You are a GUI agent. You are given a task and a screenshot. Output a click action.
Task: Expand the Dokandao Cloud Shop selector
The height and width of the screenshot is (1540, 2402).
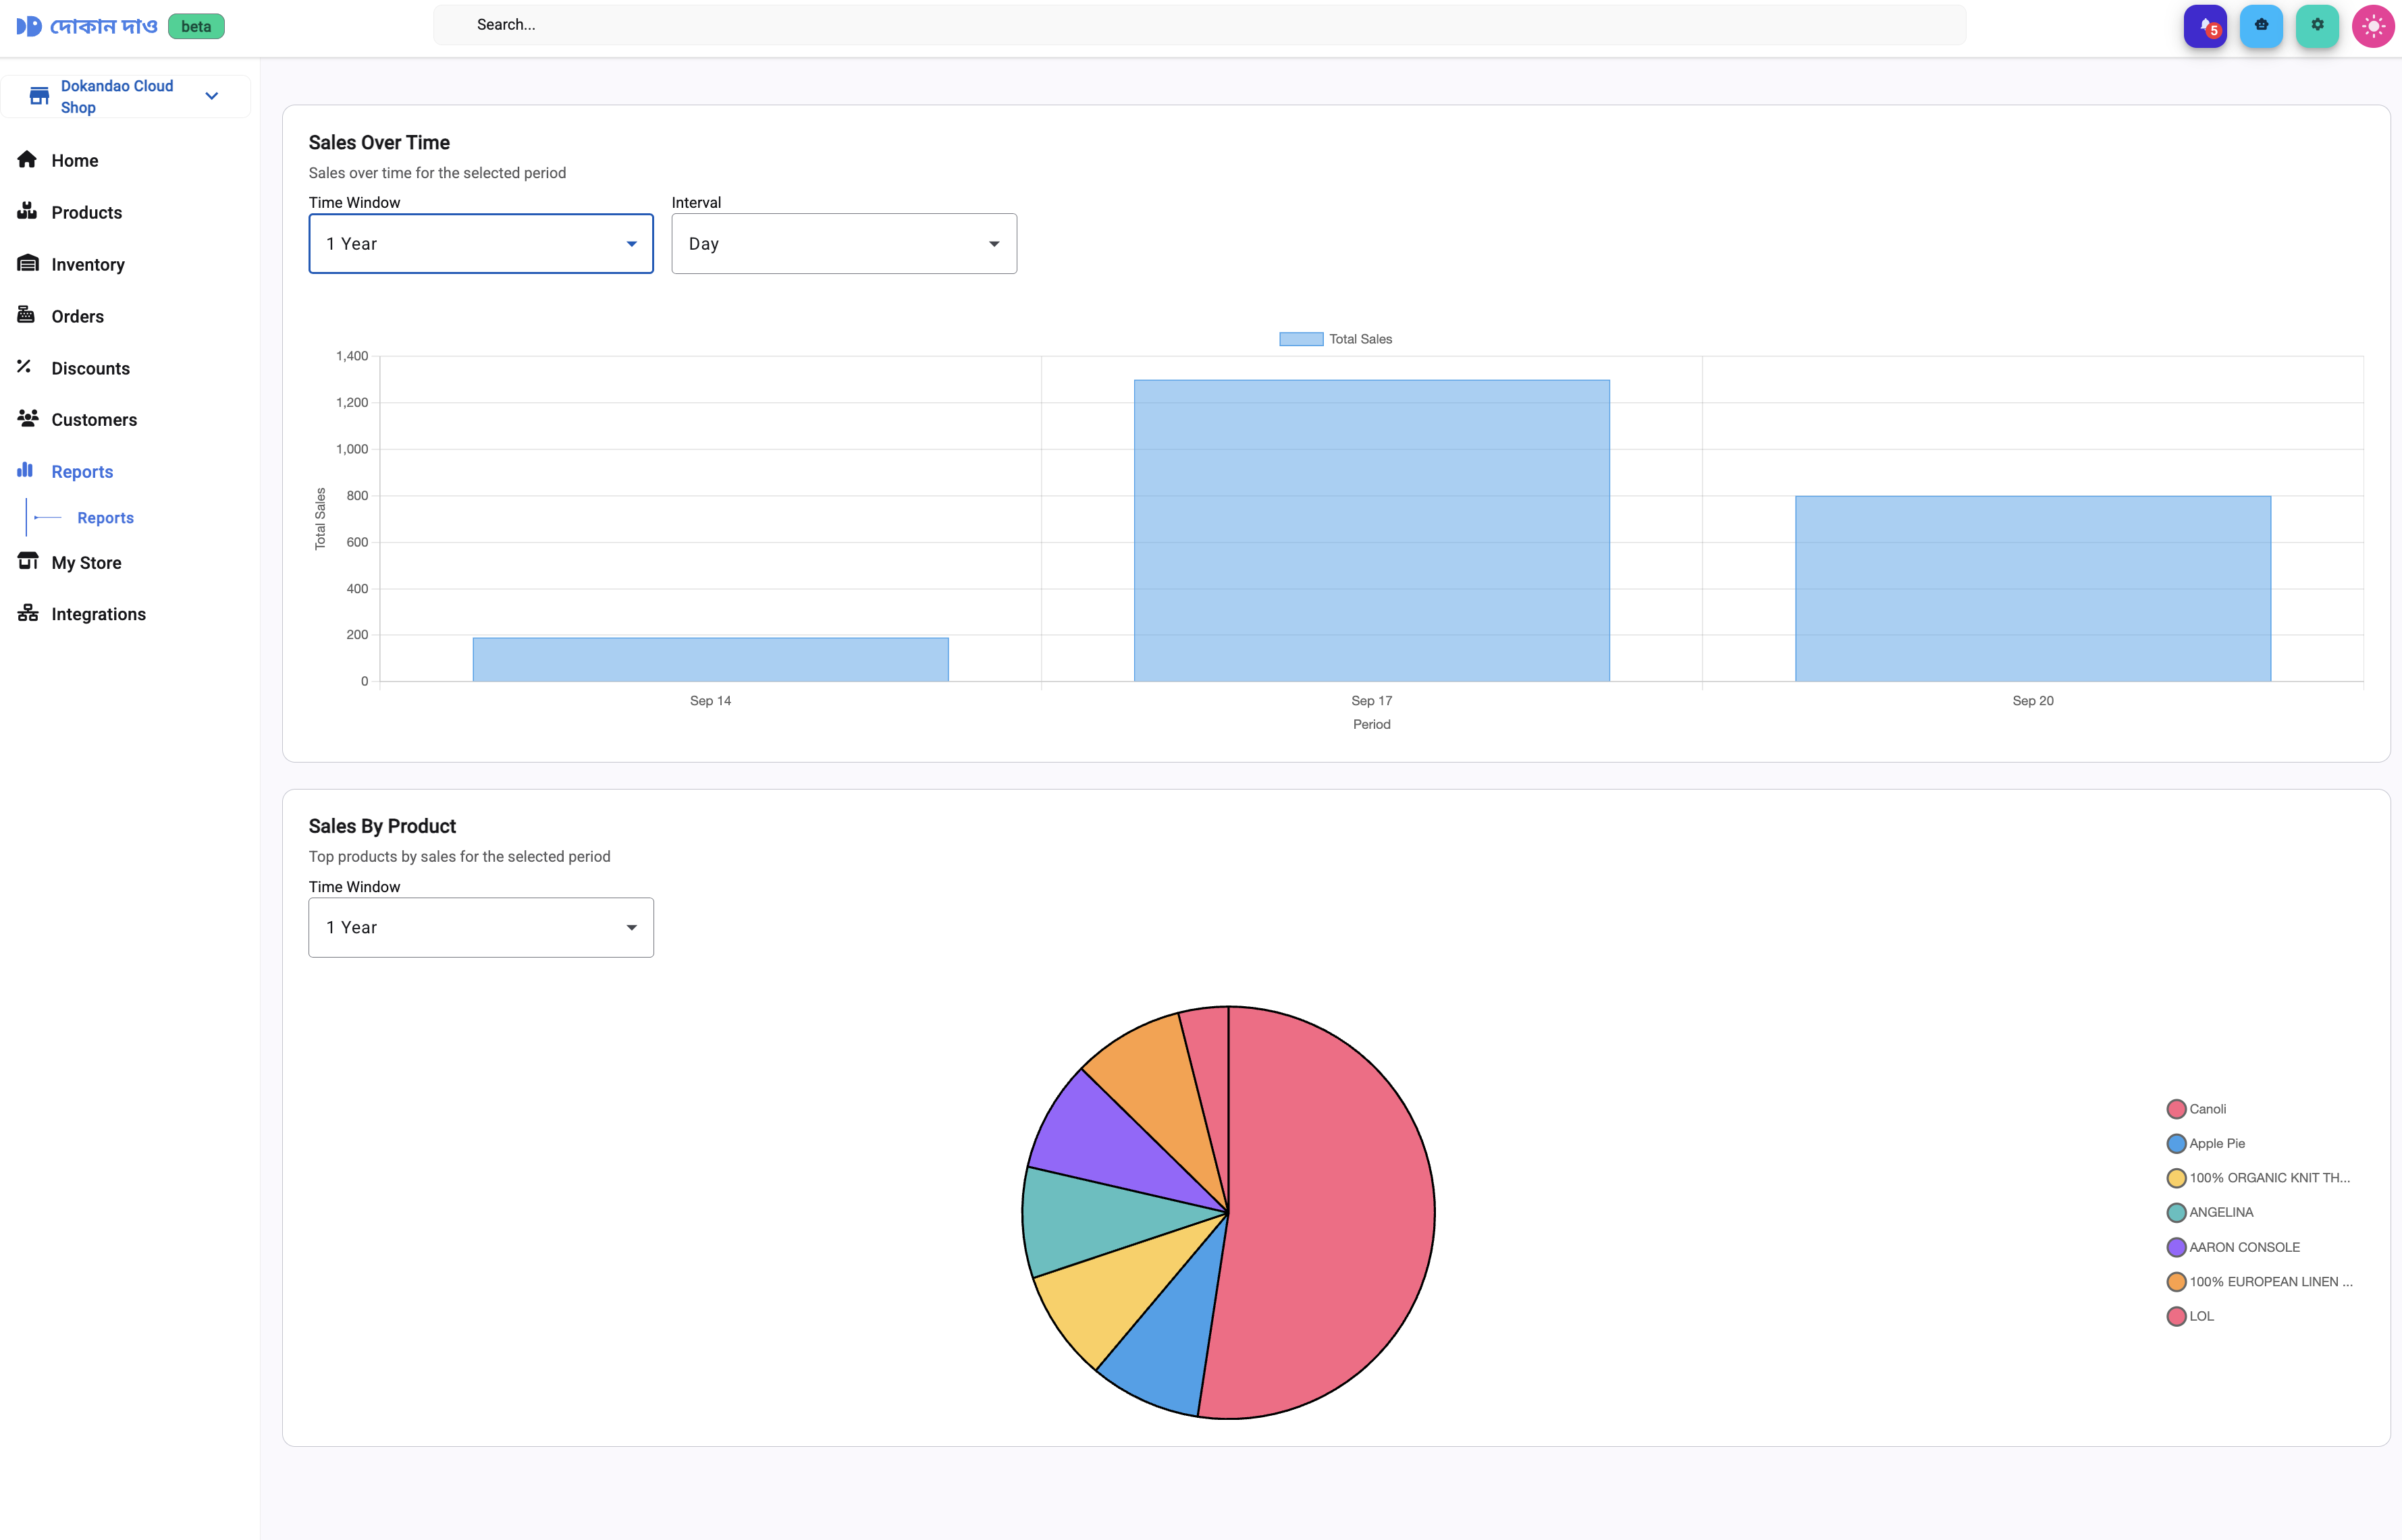coord(125,97)
